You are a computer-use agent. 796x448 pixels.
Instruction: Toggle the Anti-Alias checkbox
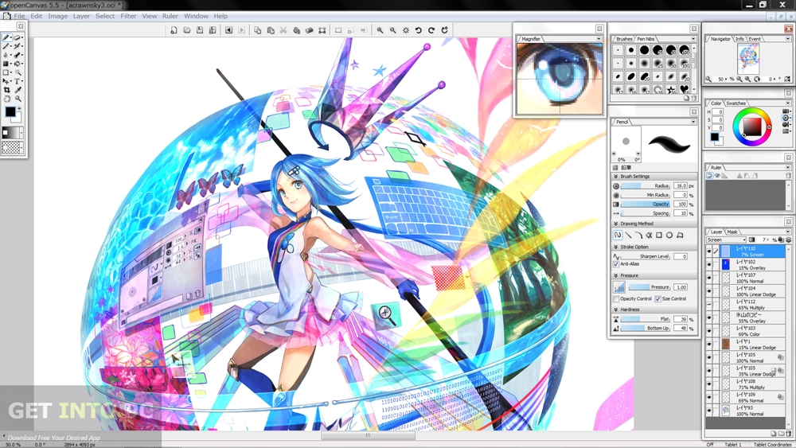tap(616, 264)
